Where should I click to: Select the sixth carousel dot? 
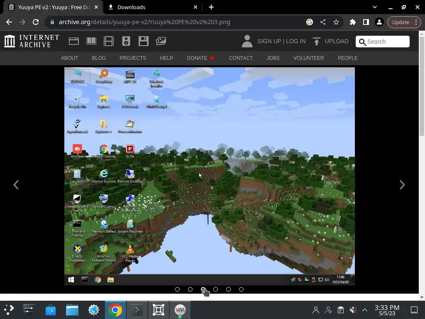pos(241,290)
